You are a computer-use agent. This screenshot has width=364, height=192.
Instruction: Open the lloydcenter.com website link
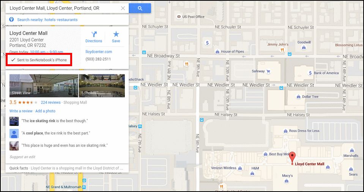click(x=99, y=52)
